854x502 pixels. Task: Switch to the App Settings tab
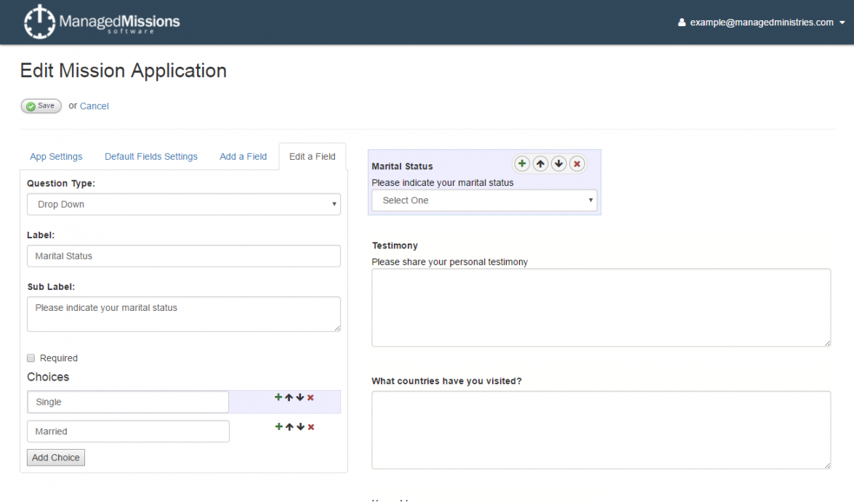[56, 156]
